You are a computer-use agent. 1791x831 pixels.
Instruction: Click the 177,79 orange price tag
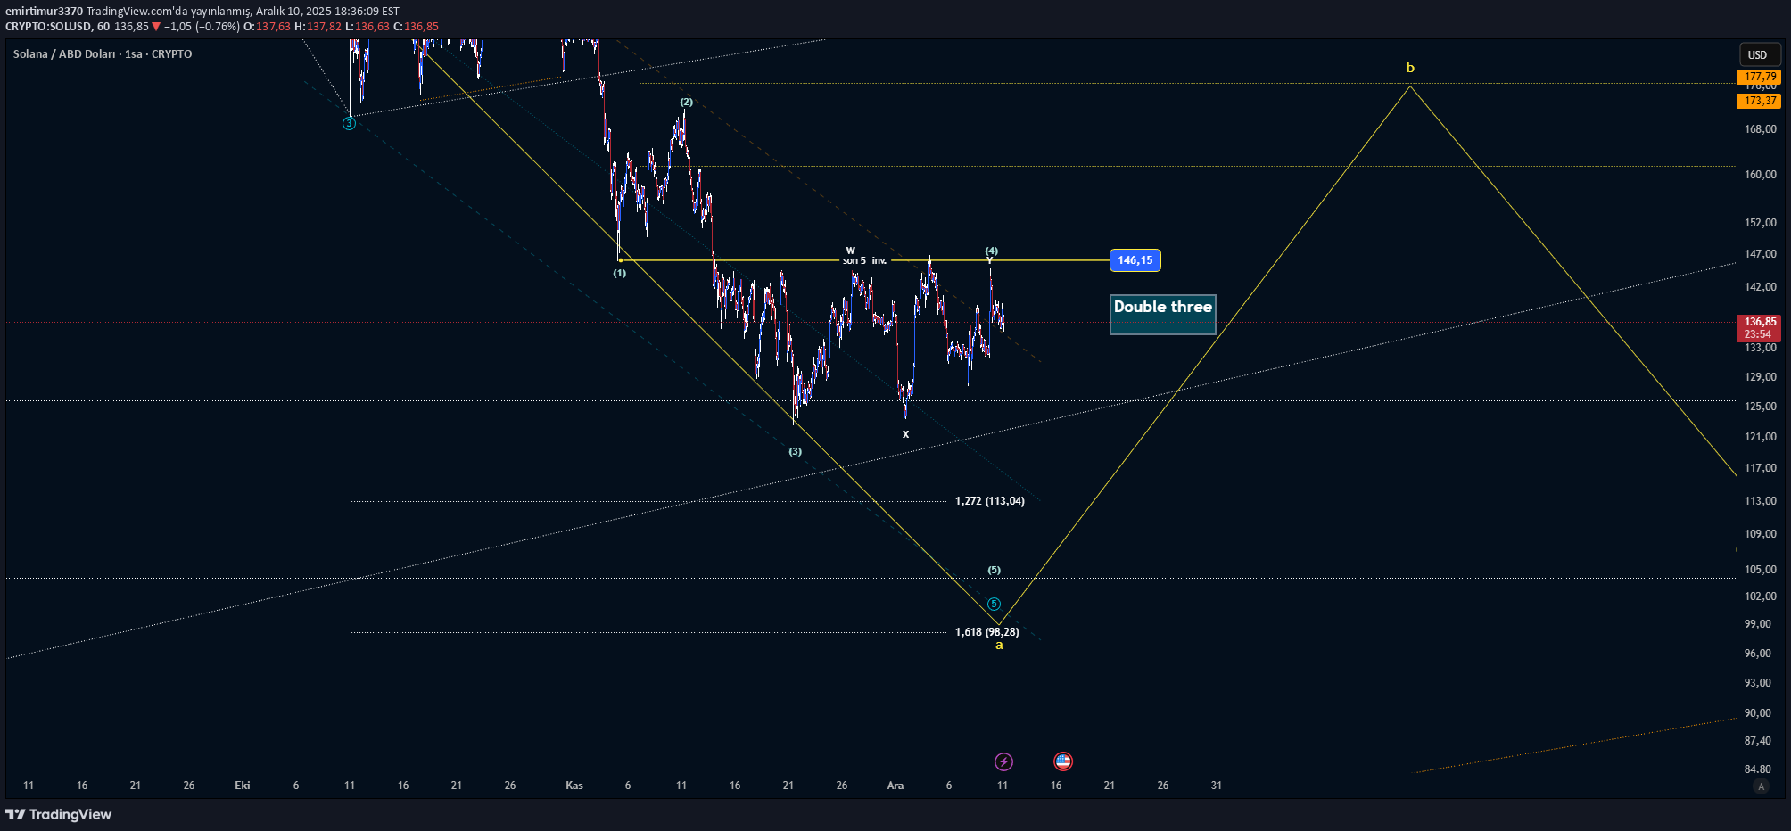tap(1759, 77)
